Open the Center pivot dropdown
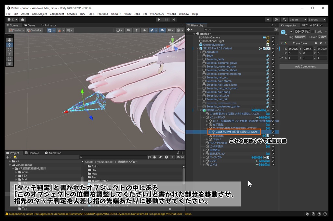The image size is (333, 221). [17, 30]
